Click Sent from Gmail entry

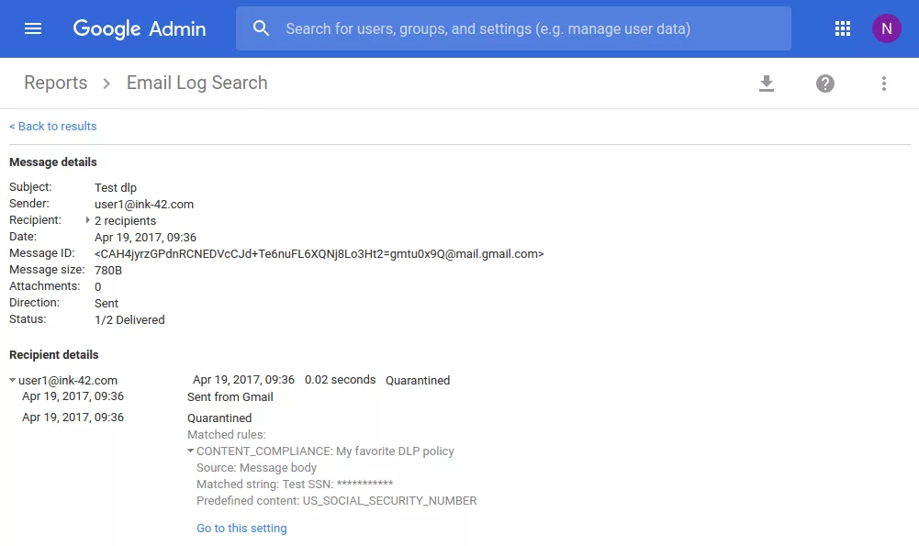(x=230, y=397)
